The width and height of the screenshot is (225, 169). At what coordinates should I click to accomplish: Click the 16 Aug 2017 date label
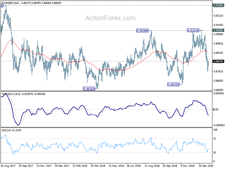pyautogui.click(x=8, y=166)
